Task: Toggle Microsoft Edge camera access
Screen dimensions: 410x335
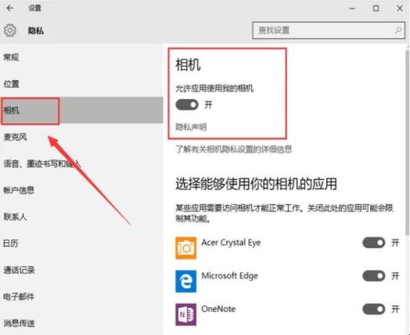Action: (374, 276)
